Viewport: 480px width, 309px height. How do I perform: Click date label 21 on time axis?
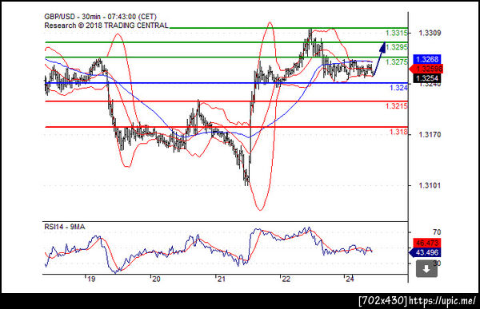(x=221, y=279)
